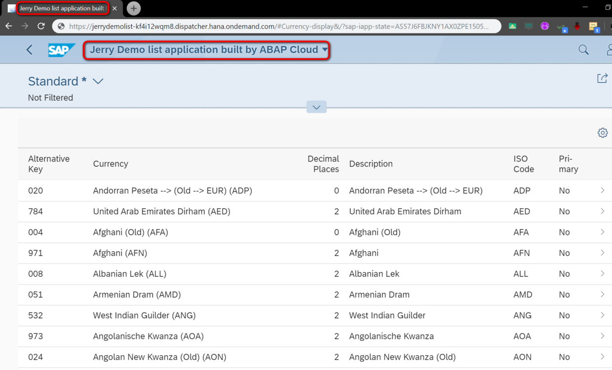Select Angolan New Kwanza (Old) (AON) cell
Image resolution: width=612 pixels, height=370 pixels.
pos(160,357)
